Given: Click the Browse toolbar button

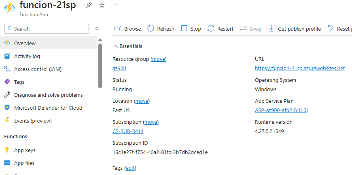Looking at the screenshot, I should click(x=127, y=29).
